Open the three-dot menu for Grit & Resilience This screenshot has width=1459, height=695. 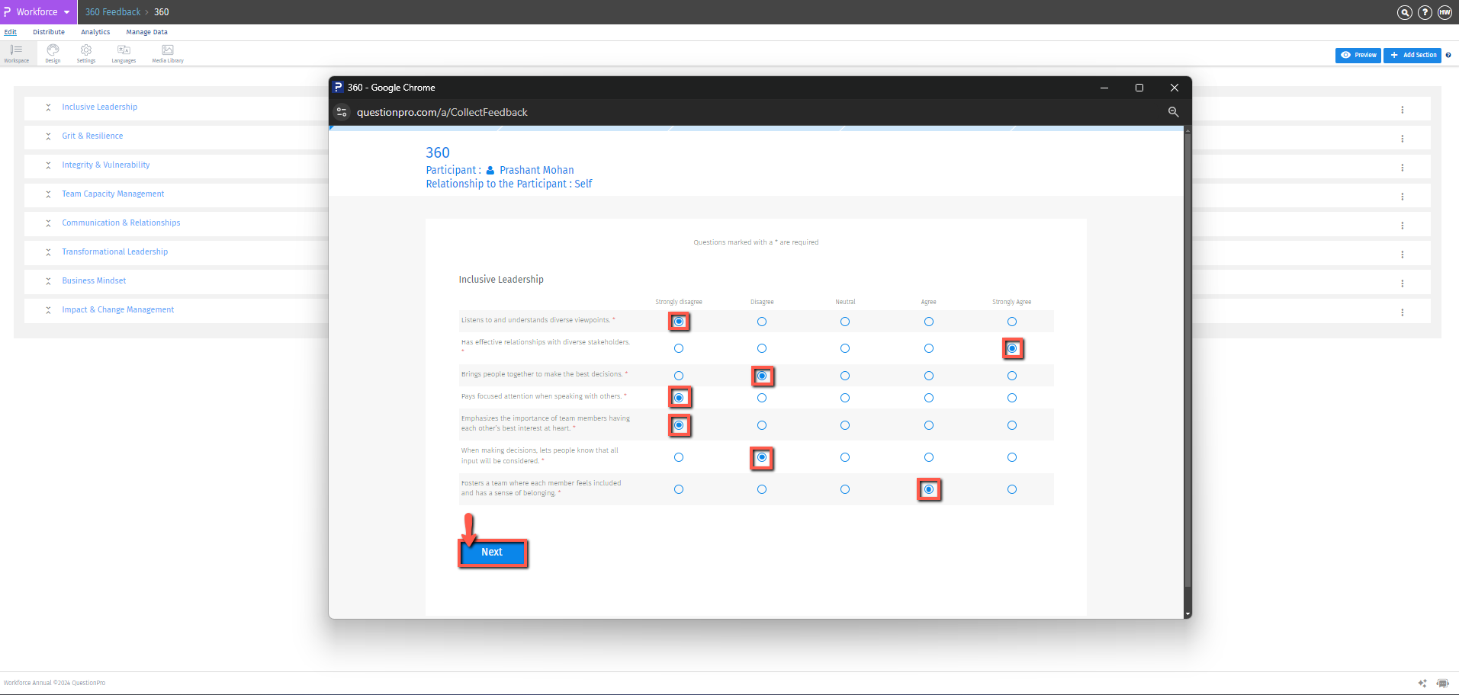pos(1402,139)
